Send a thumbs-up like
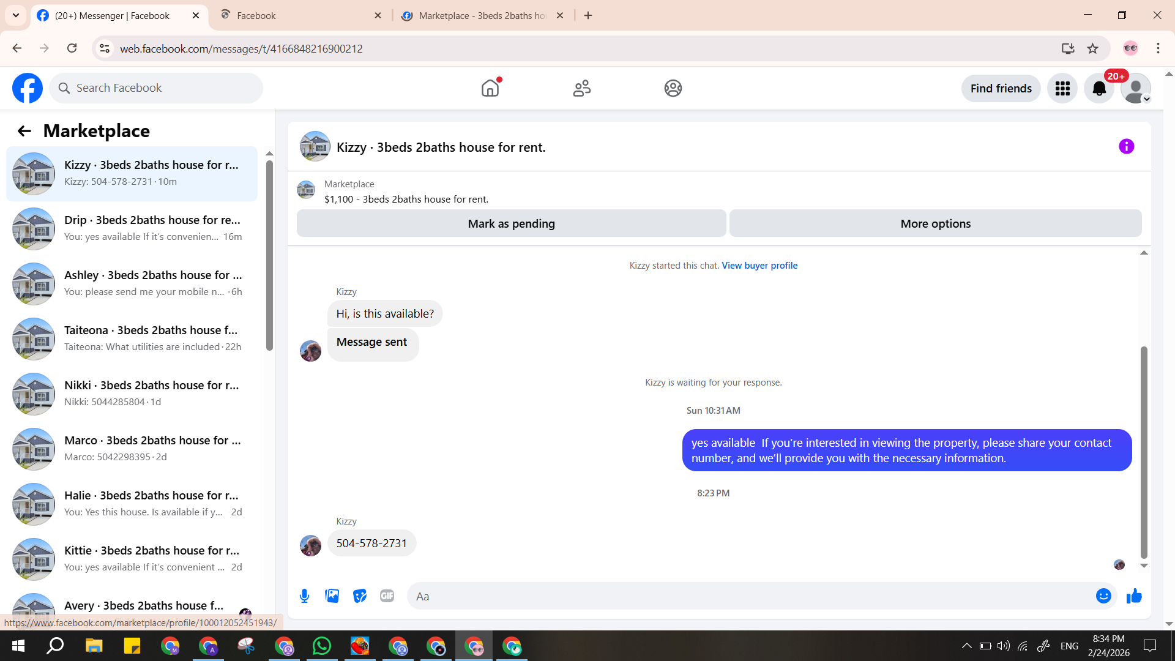The height and width of the screenshot is (661, 1175). [1134, 596]
